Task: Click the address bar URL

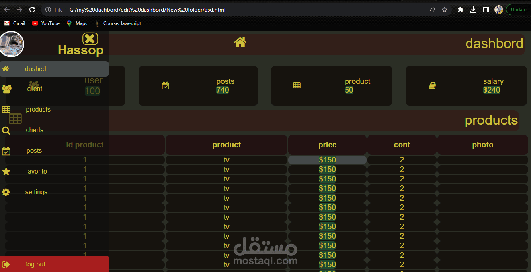Action: click(x=147, y=10)
